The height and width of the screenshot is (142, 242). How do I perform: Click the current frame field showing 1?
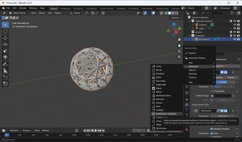click(x=139, y=131)
